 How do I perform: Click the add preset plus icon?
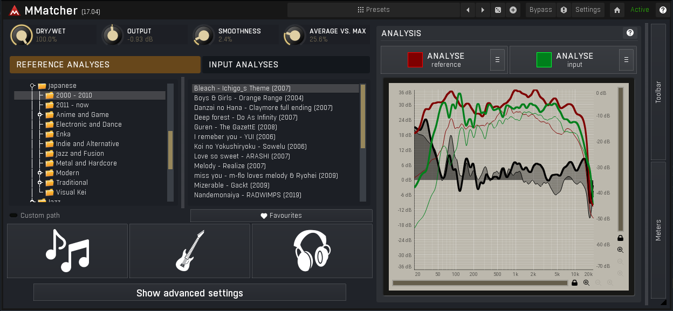pyautogui.click(x=513, y=10)
